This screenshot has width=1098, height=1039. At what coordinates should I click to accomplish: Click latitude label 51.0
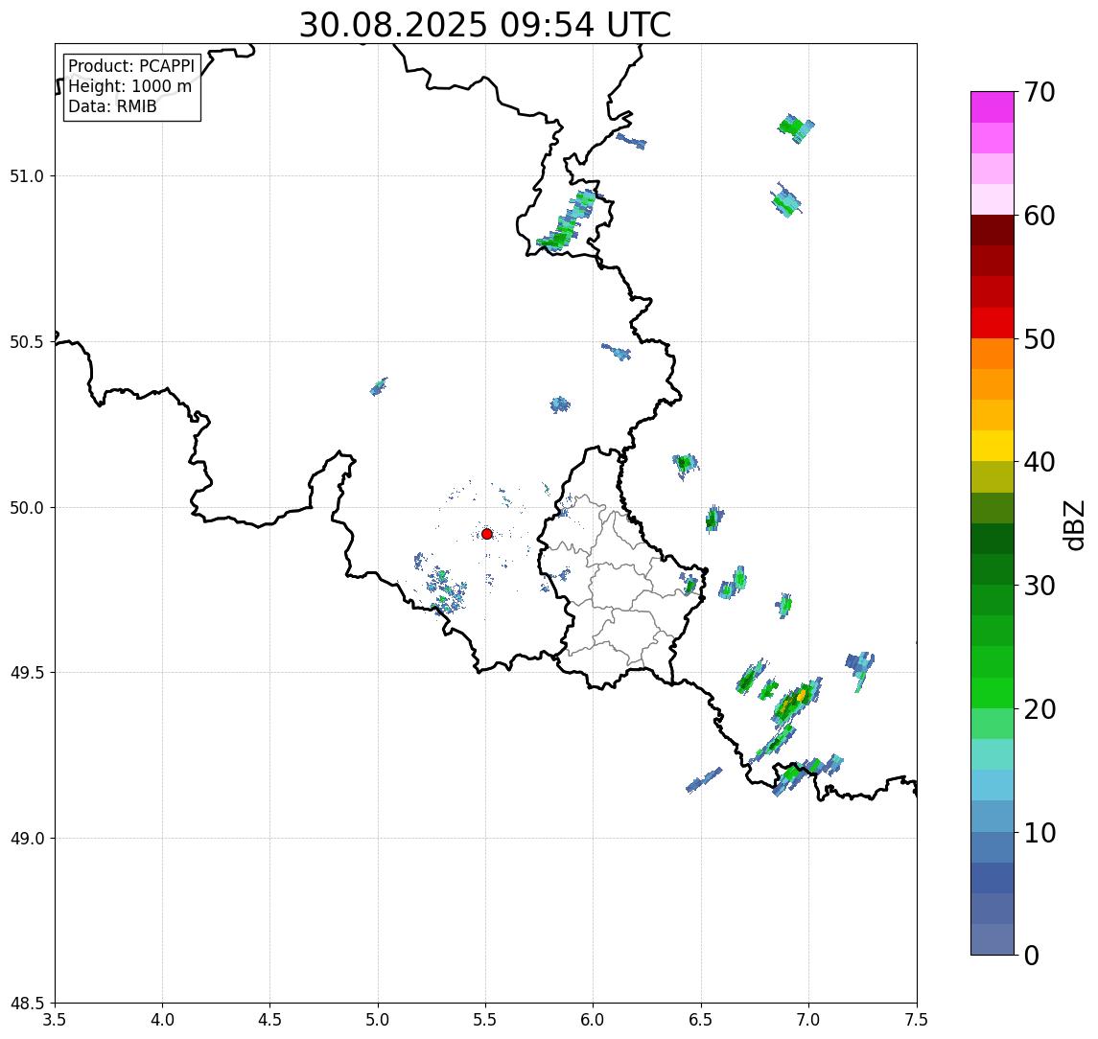(x=27, y=176)
